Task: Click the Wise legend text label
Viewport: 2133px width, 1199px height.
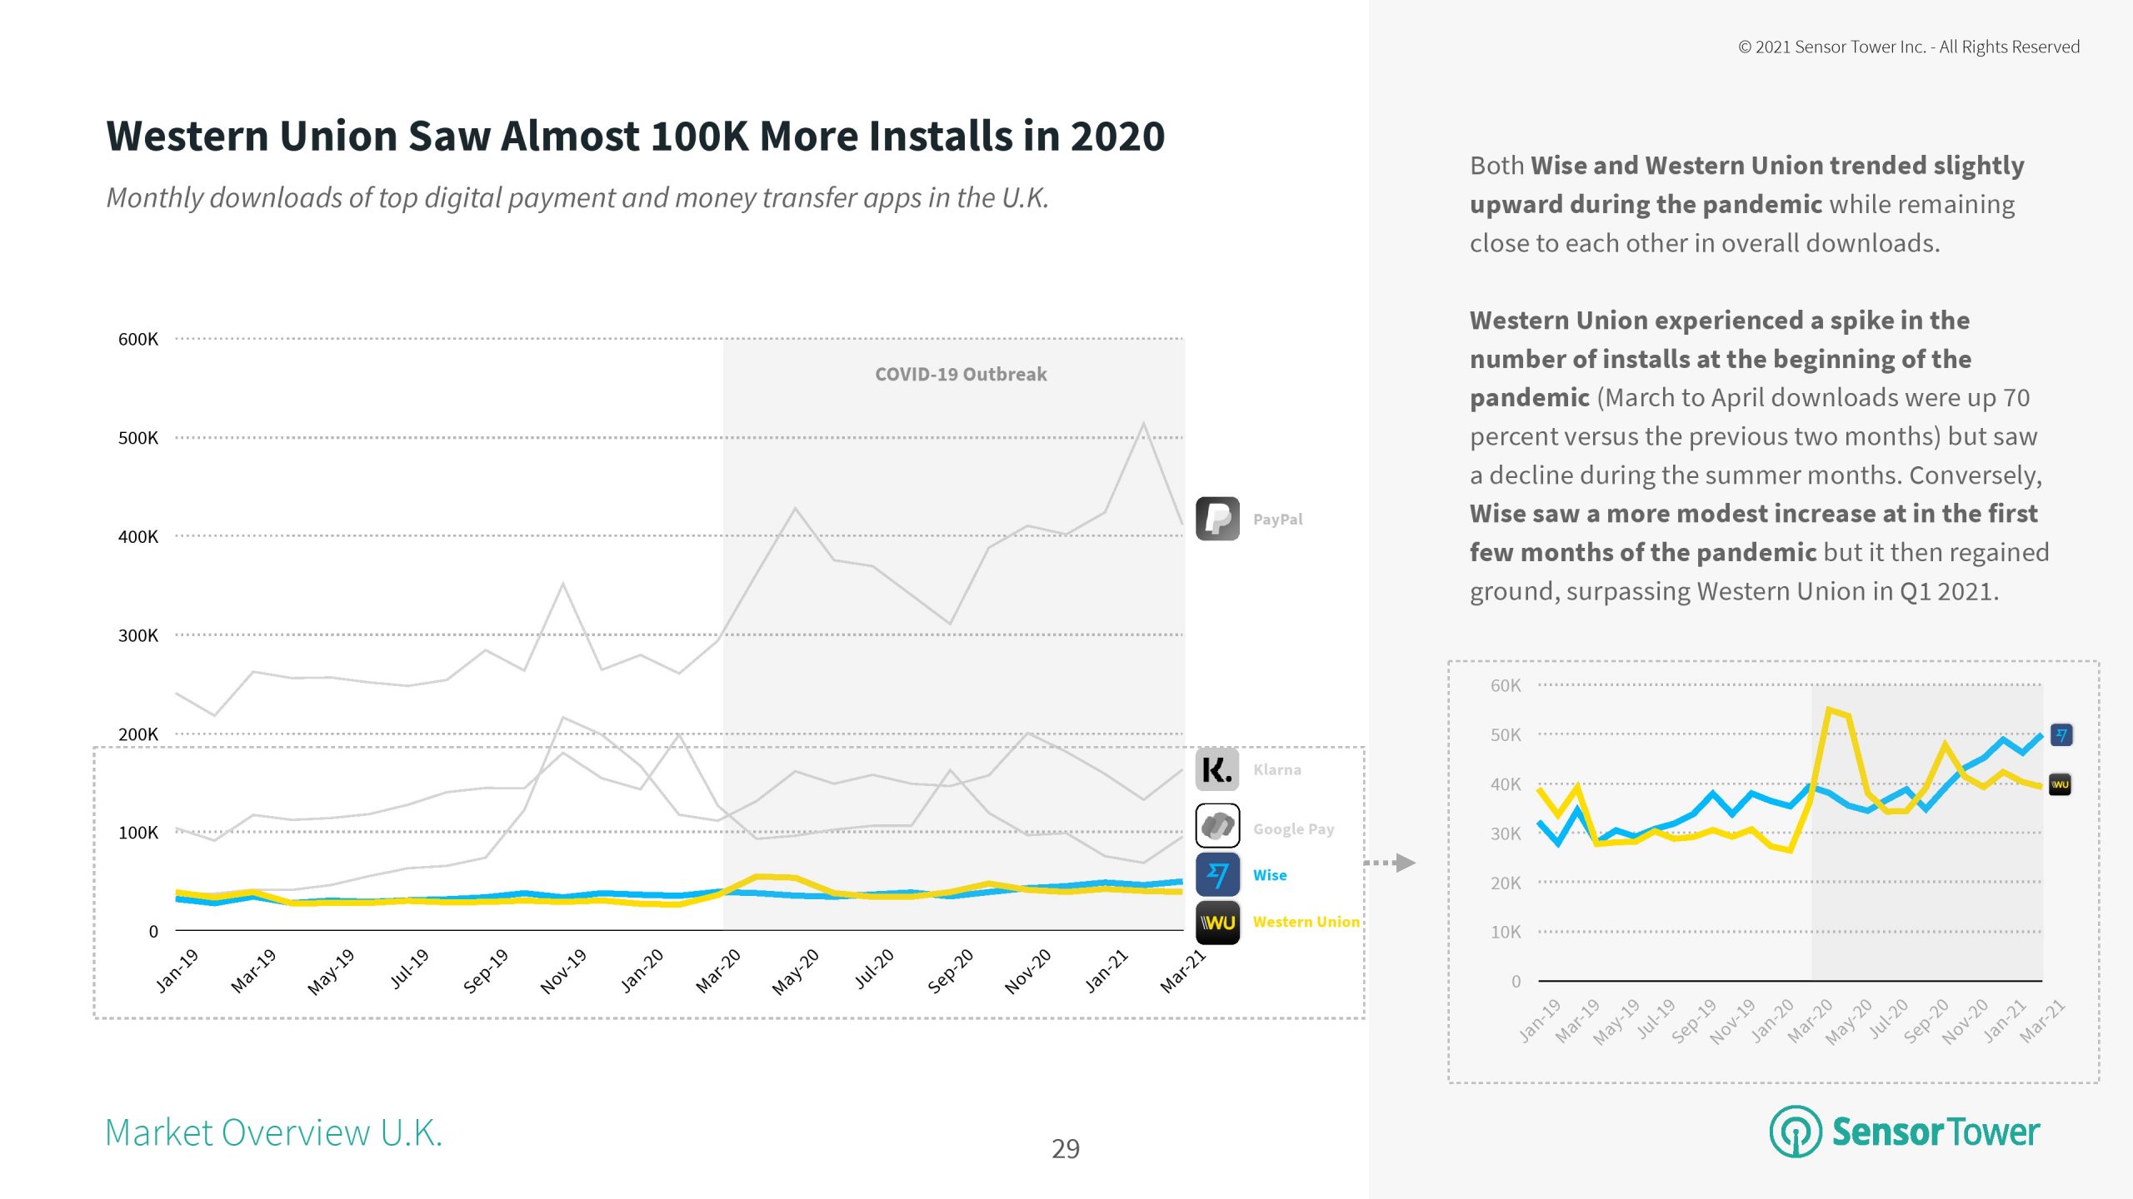Action: click(x=1269, y=875)
